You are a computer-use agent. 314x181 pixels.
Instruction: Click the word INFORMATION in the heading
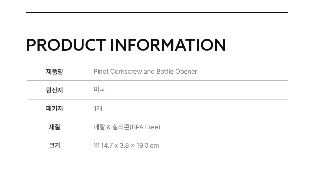tap(168, 45)
